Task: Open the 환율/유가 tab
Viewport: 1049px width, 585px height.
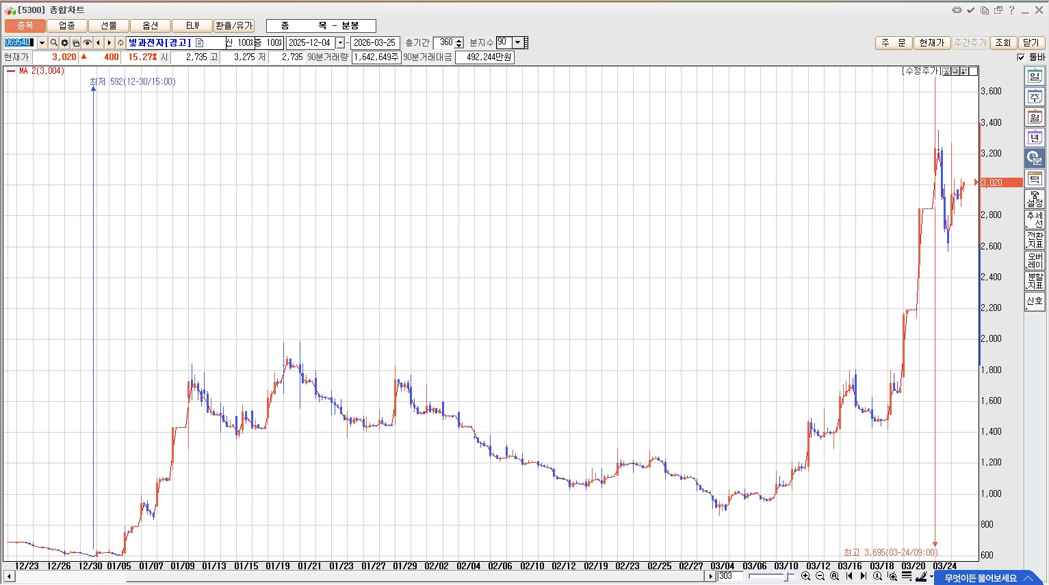Action: 234,26
